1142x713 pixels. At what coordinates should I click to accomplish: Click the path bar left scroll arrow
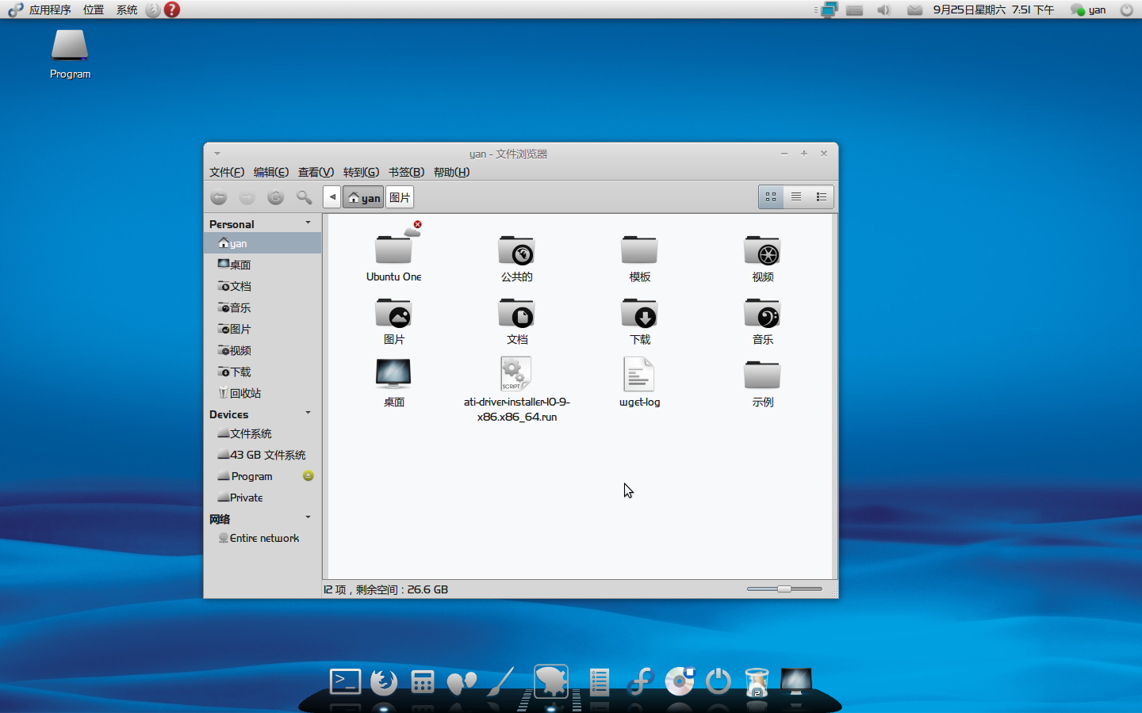(332, 197)
